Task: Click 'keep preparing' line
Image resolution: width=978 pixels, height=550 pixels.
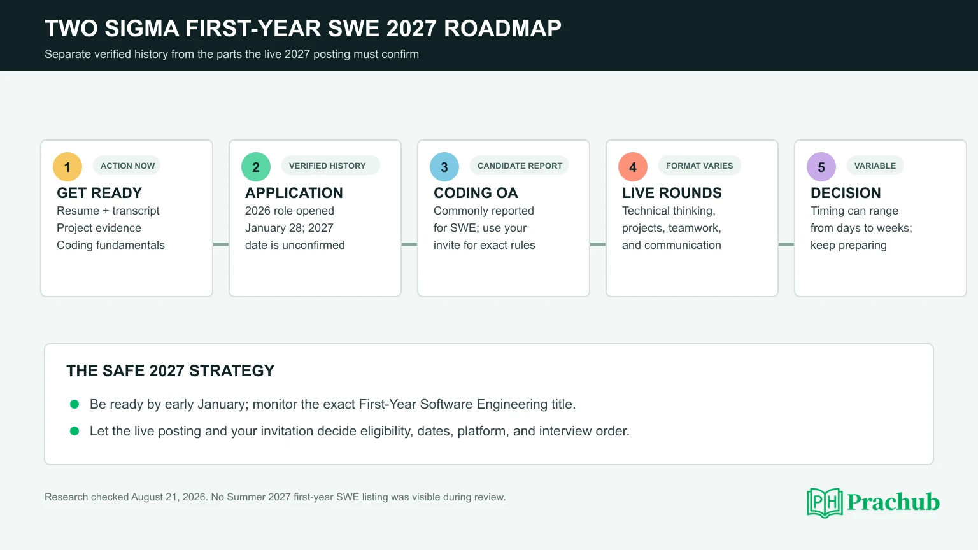Action: click(849, 245)
